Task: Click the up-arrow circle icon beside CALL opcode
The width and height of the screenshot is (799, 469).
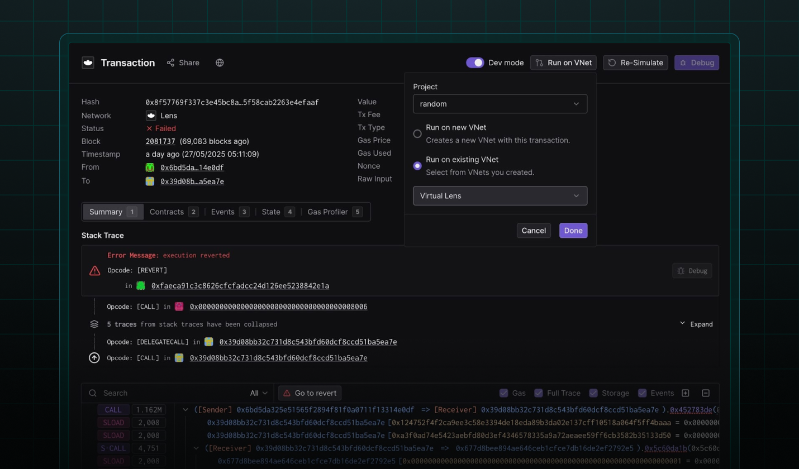Action: tap(94, 358)
